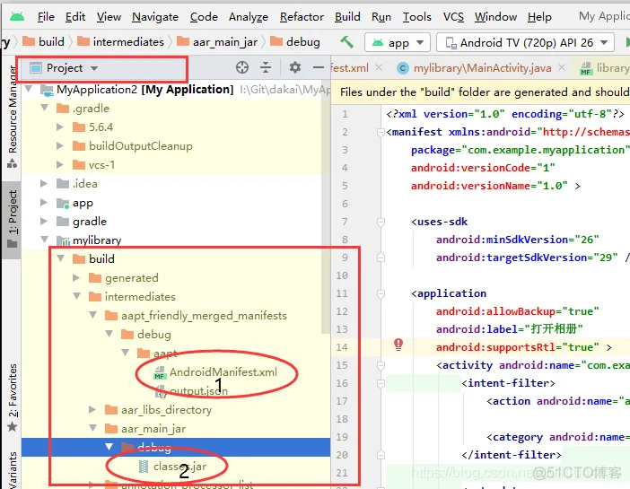The width and height of the screenshot is (630, 489).
Task: Click the Select Opened File target icon
Action: [242, 67]
